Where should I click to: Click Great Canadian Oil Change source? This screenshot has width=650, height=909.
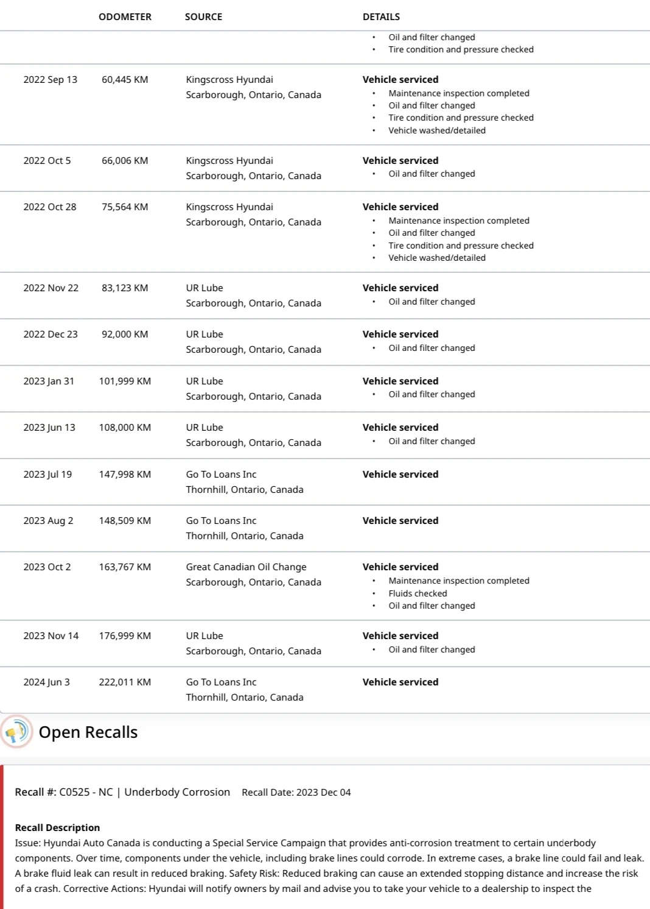246,567
